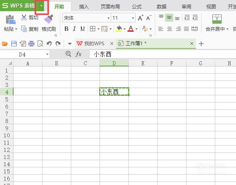Click the fx insert function button
This screenshot has width=236, height=185.
point(78,54)
